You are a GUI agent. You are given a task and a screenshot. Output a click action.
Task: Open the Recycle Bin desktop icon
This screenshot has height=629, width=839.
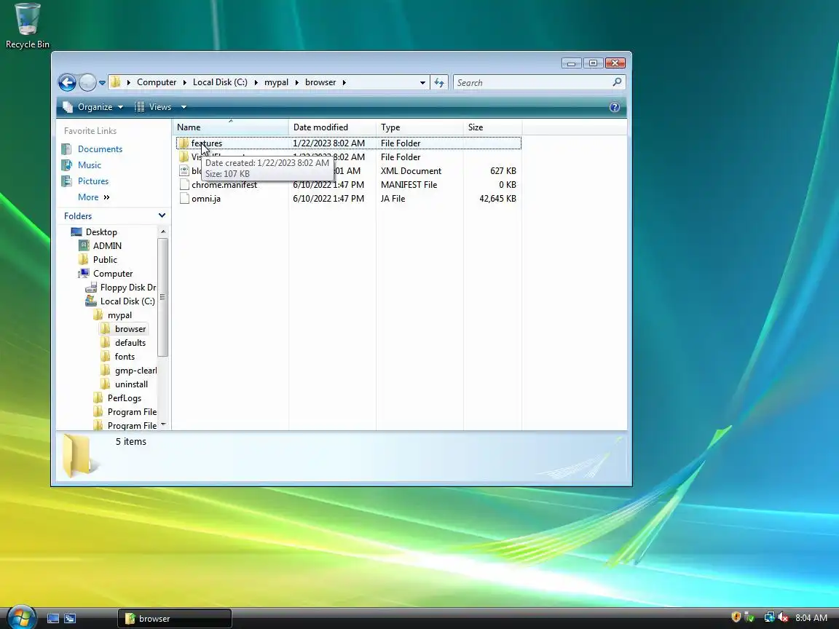[x=27, y=25]
